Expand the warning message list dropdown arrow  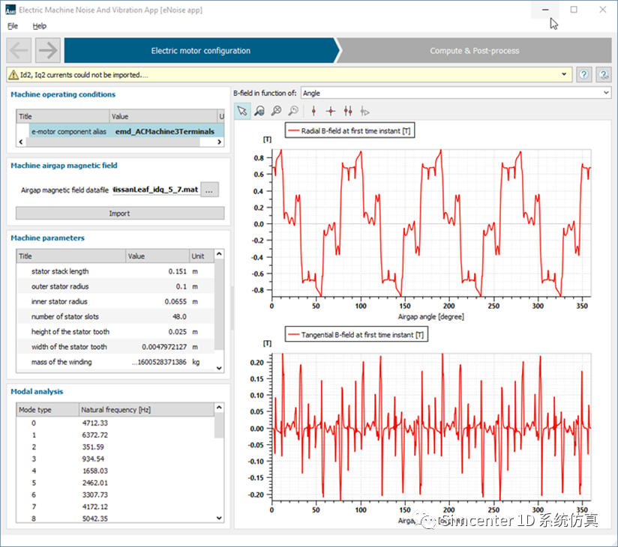564,75
